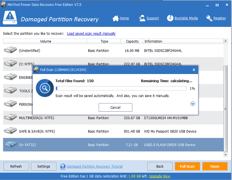Click the Remaining Time: calculating text
Image resolution: width=232 pixels, height=180 pixels.
click(x=166, y=81)
